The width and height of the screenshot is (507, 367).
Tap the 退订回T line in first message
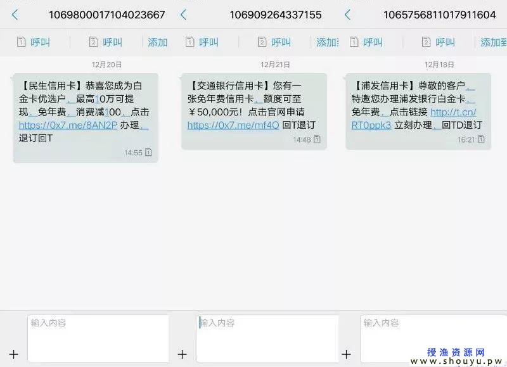35,138
